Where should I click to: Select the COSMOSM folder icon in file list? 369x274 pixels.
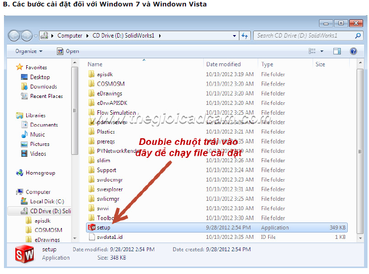[92, 84]
